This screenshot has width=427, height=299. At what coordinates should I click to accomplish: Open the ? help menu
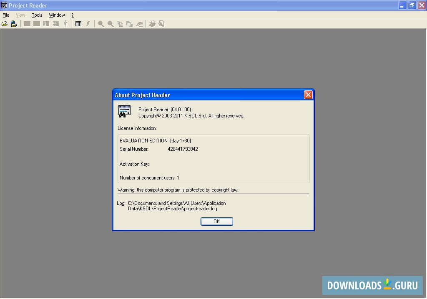pyautogui.click(x=73, y=15)
